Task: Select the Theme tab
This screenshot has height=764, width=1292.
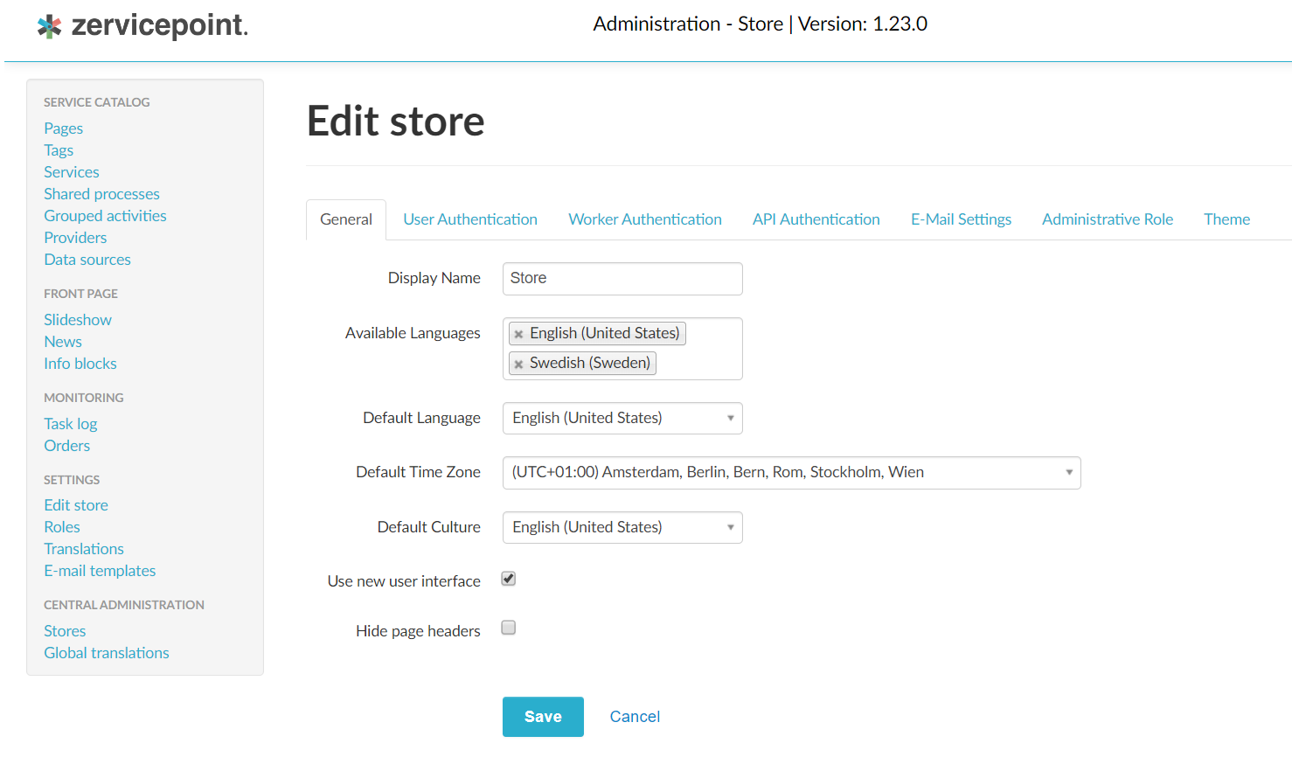Action: pos(1226,219)
